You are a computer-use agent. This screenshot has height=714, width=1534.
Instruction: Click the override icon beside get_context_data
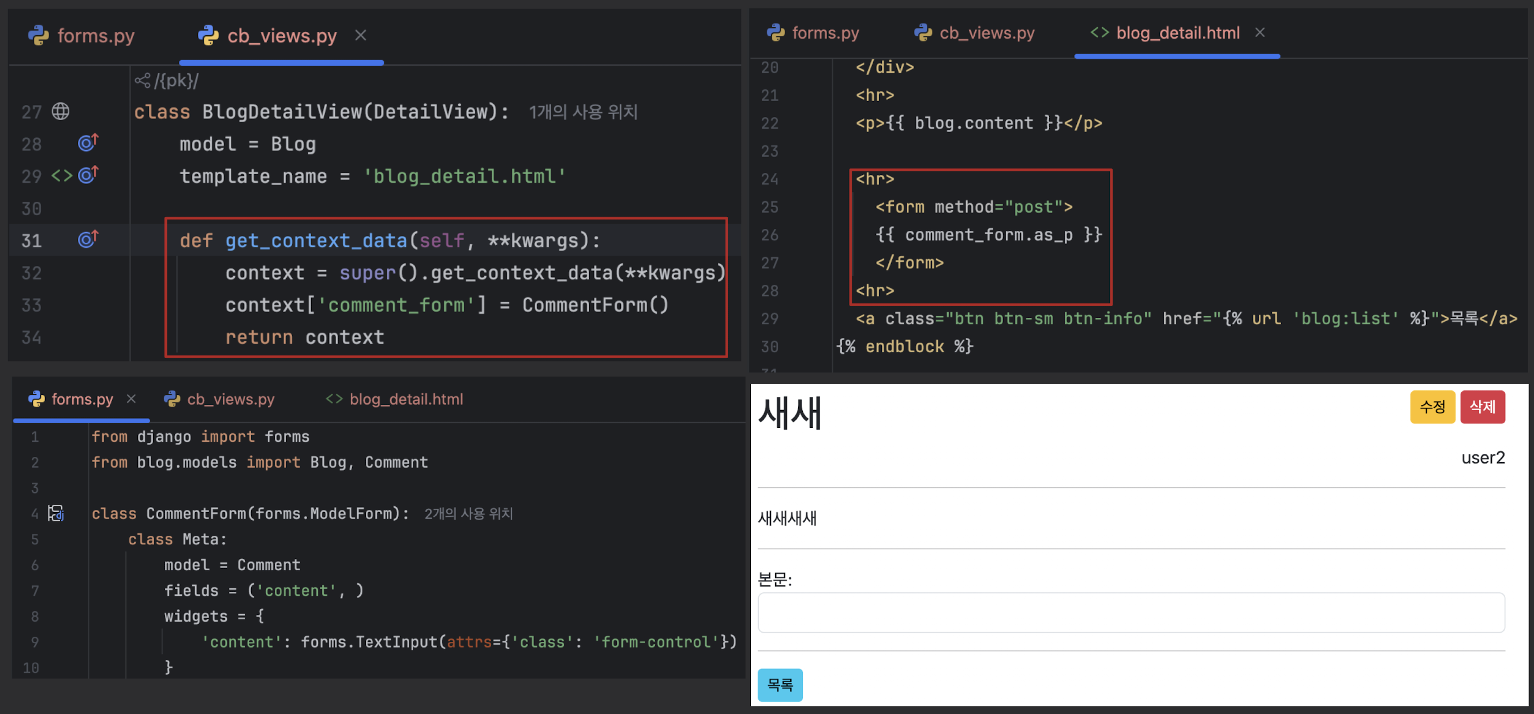click(88, 239)
